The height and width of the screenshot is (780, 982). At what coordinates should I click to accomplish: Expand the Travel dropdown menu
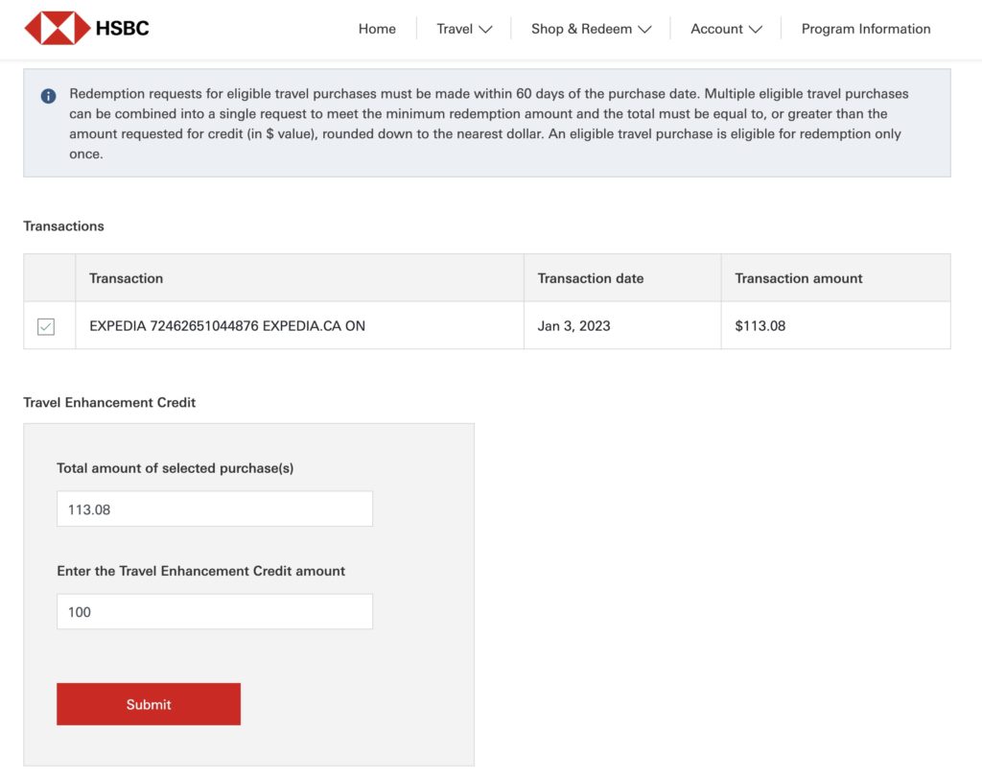click(463, 29)
